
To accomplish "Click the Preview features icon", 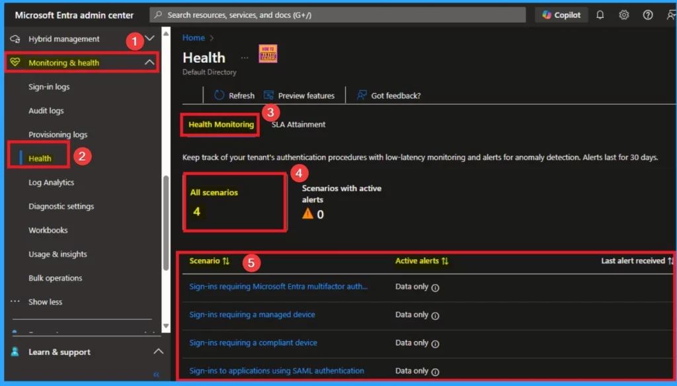I will click(x=268, y=95).
